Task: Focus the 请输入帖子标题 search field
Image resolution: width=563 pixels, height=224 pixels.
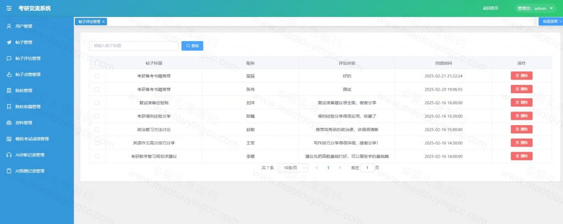Action: tap(134, 46)
